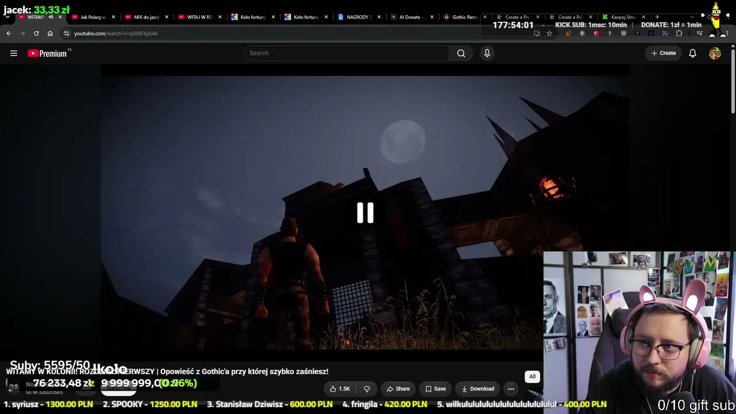
Task: Download the video
Action: click(477, 389)
